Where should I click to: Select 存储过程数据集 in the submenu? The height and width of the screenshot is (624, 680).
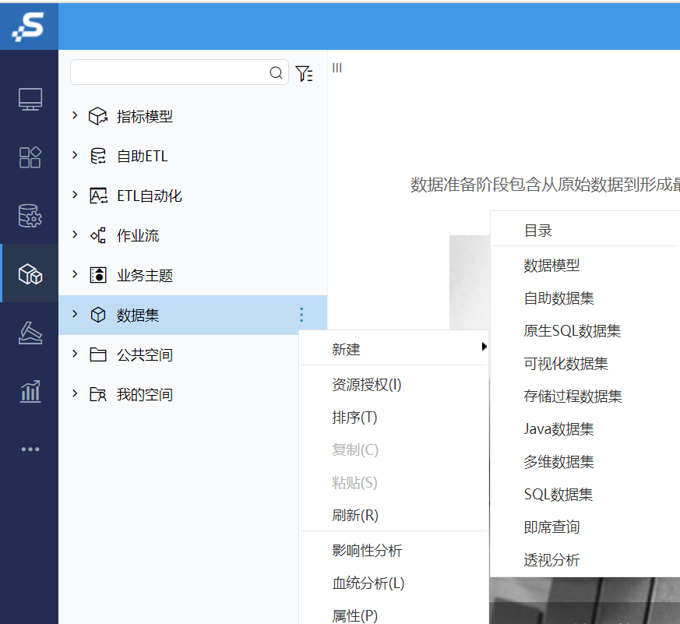(x=573, y=397)
